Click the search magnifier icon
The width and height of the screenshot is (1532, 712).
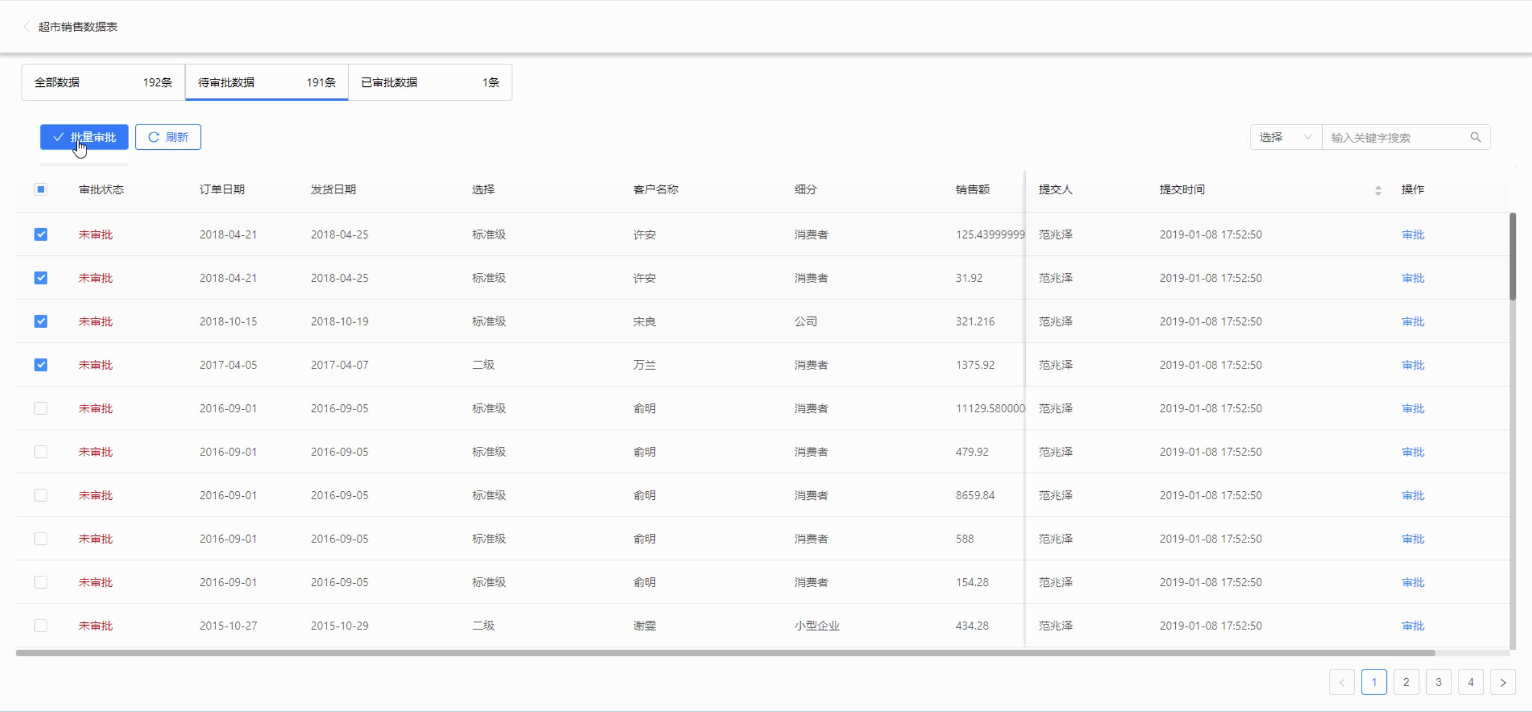1476,137
